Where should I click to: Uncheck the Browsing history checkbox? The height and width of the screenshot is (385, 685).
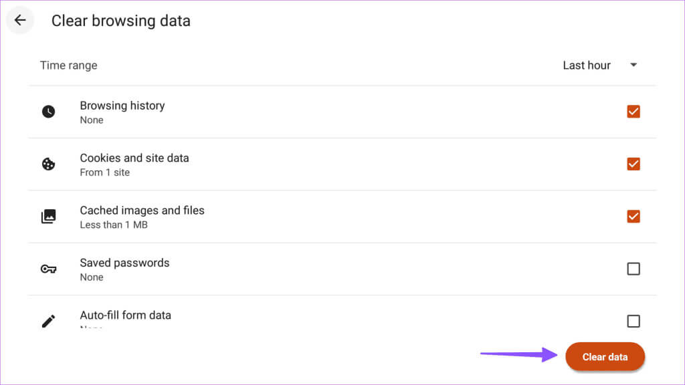pos(633,112)
